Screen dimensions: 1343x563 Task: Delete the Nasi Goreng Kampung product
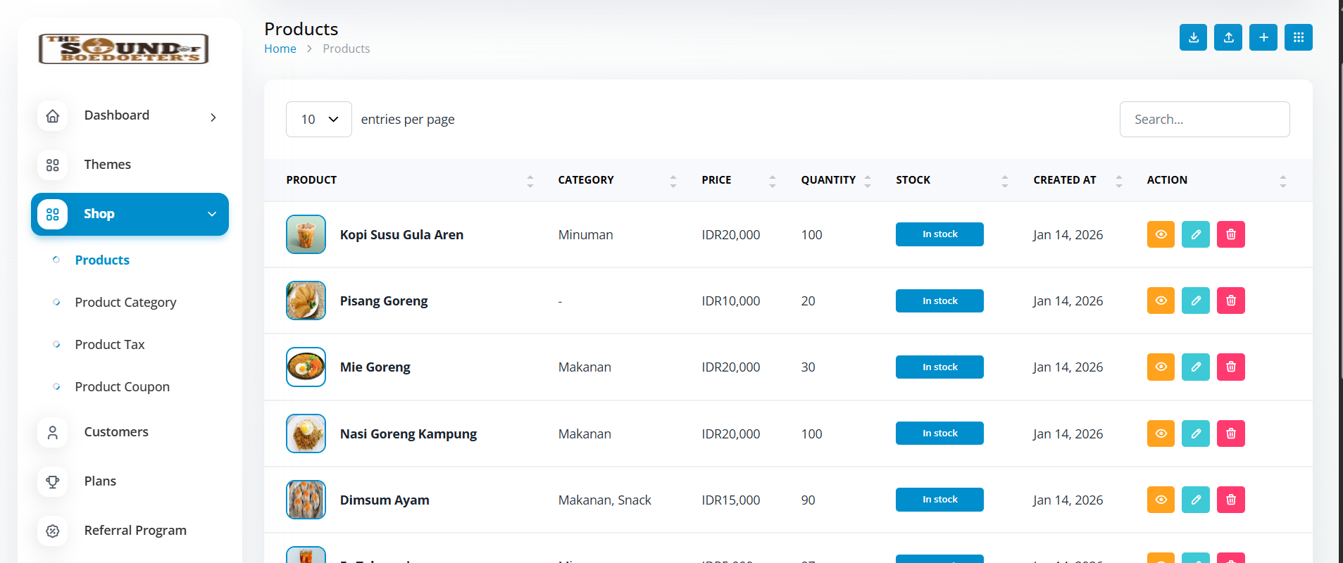1231,434
